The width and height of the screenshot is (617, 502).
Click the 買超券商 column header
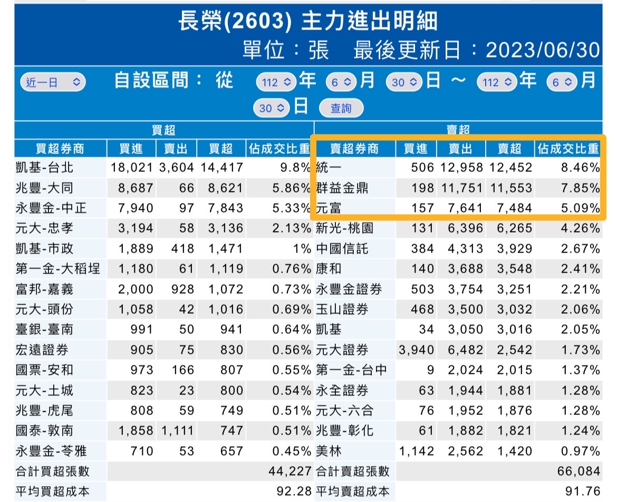60,149
